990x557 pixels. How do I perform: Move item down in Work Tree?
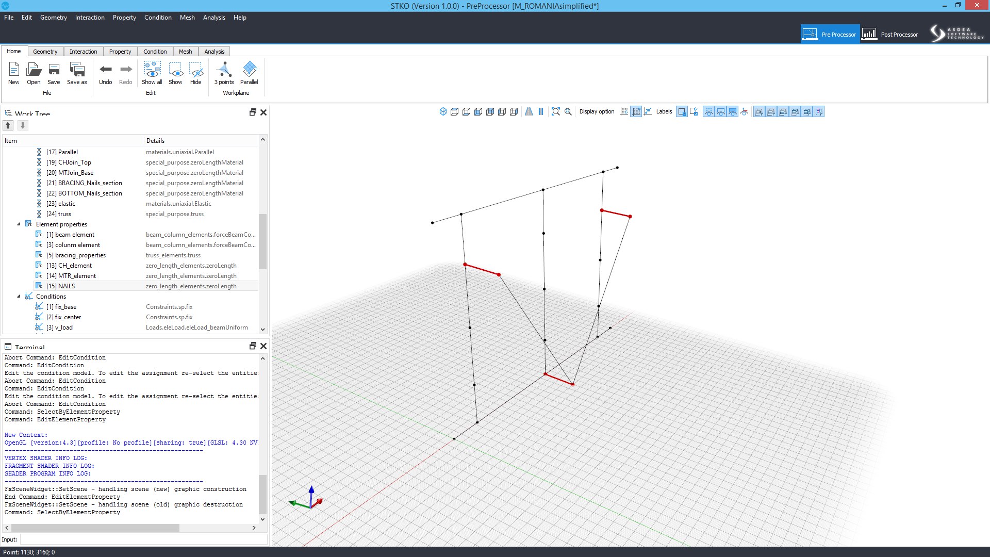[x=23, y=125]
